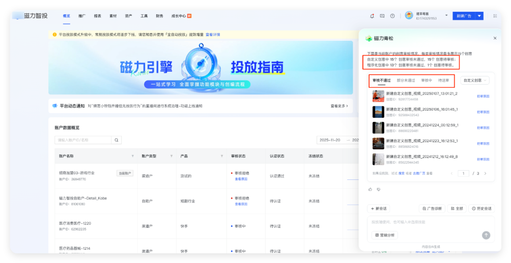The image size is (511, 263).
Task: Open the account switcher dropdown arrow
Action: click(446, 16)
